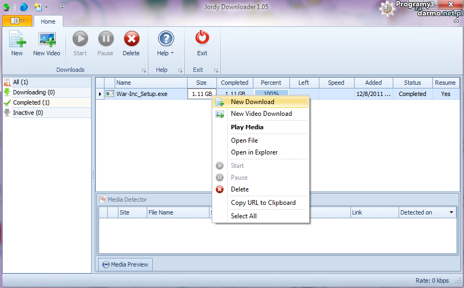This screenshot has height=288, width=464.
Task: Click Copy URL to Clipboard
Action: point(263,203)
